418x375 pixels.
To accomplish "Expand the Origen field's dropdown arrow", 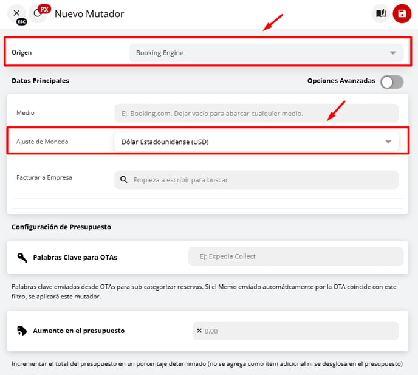I will 392,53.
